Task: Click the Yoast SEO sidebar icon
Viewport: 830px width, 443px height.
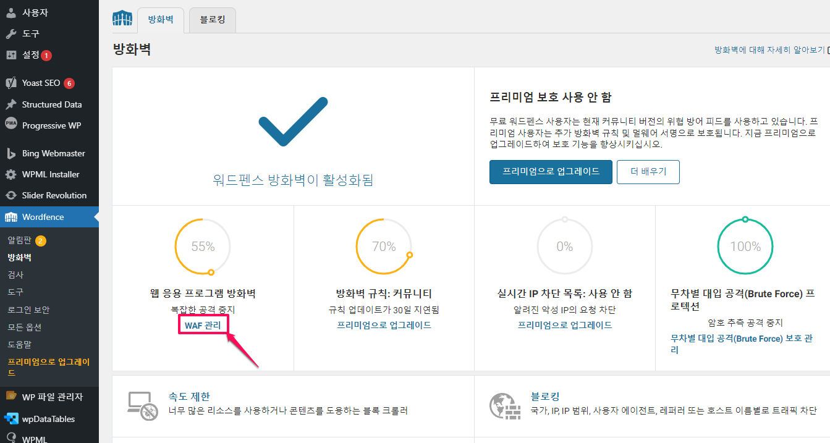Action: tap(11, 83)
